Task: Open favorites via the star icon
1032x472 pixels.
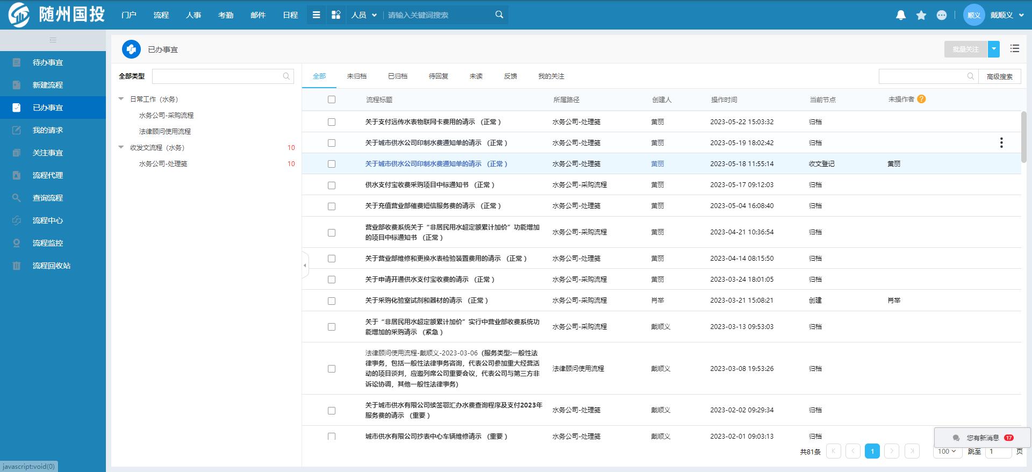Action: [921, 15]
